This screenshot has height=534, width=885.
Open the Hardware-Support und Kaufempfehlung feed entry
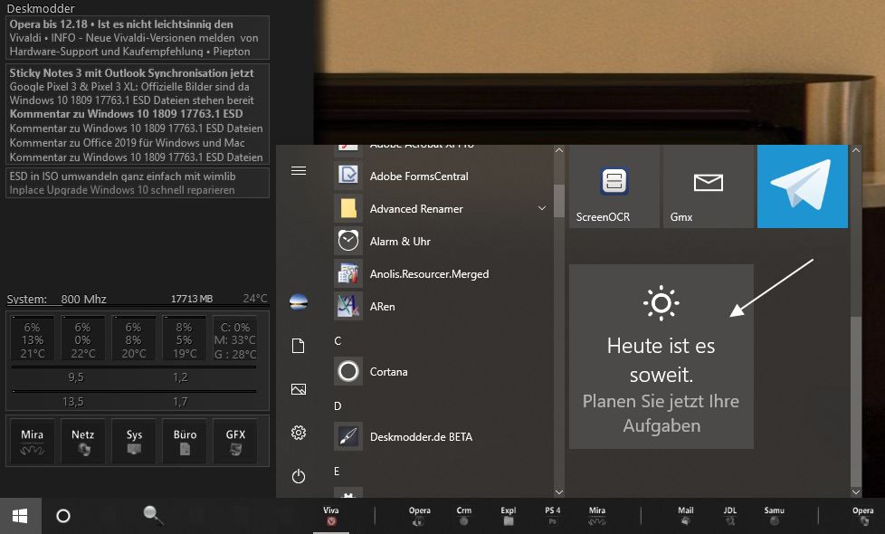click(129, 52)
